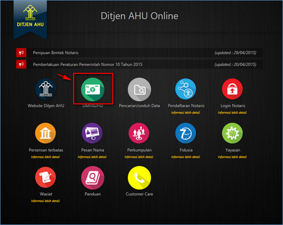Open the Panduan guide icon
The height and width of the screenshot is (225, 283).
[92, 178]
